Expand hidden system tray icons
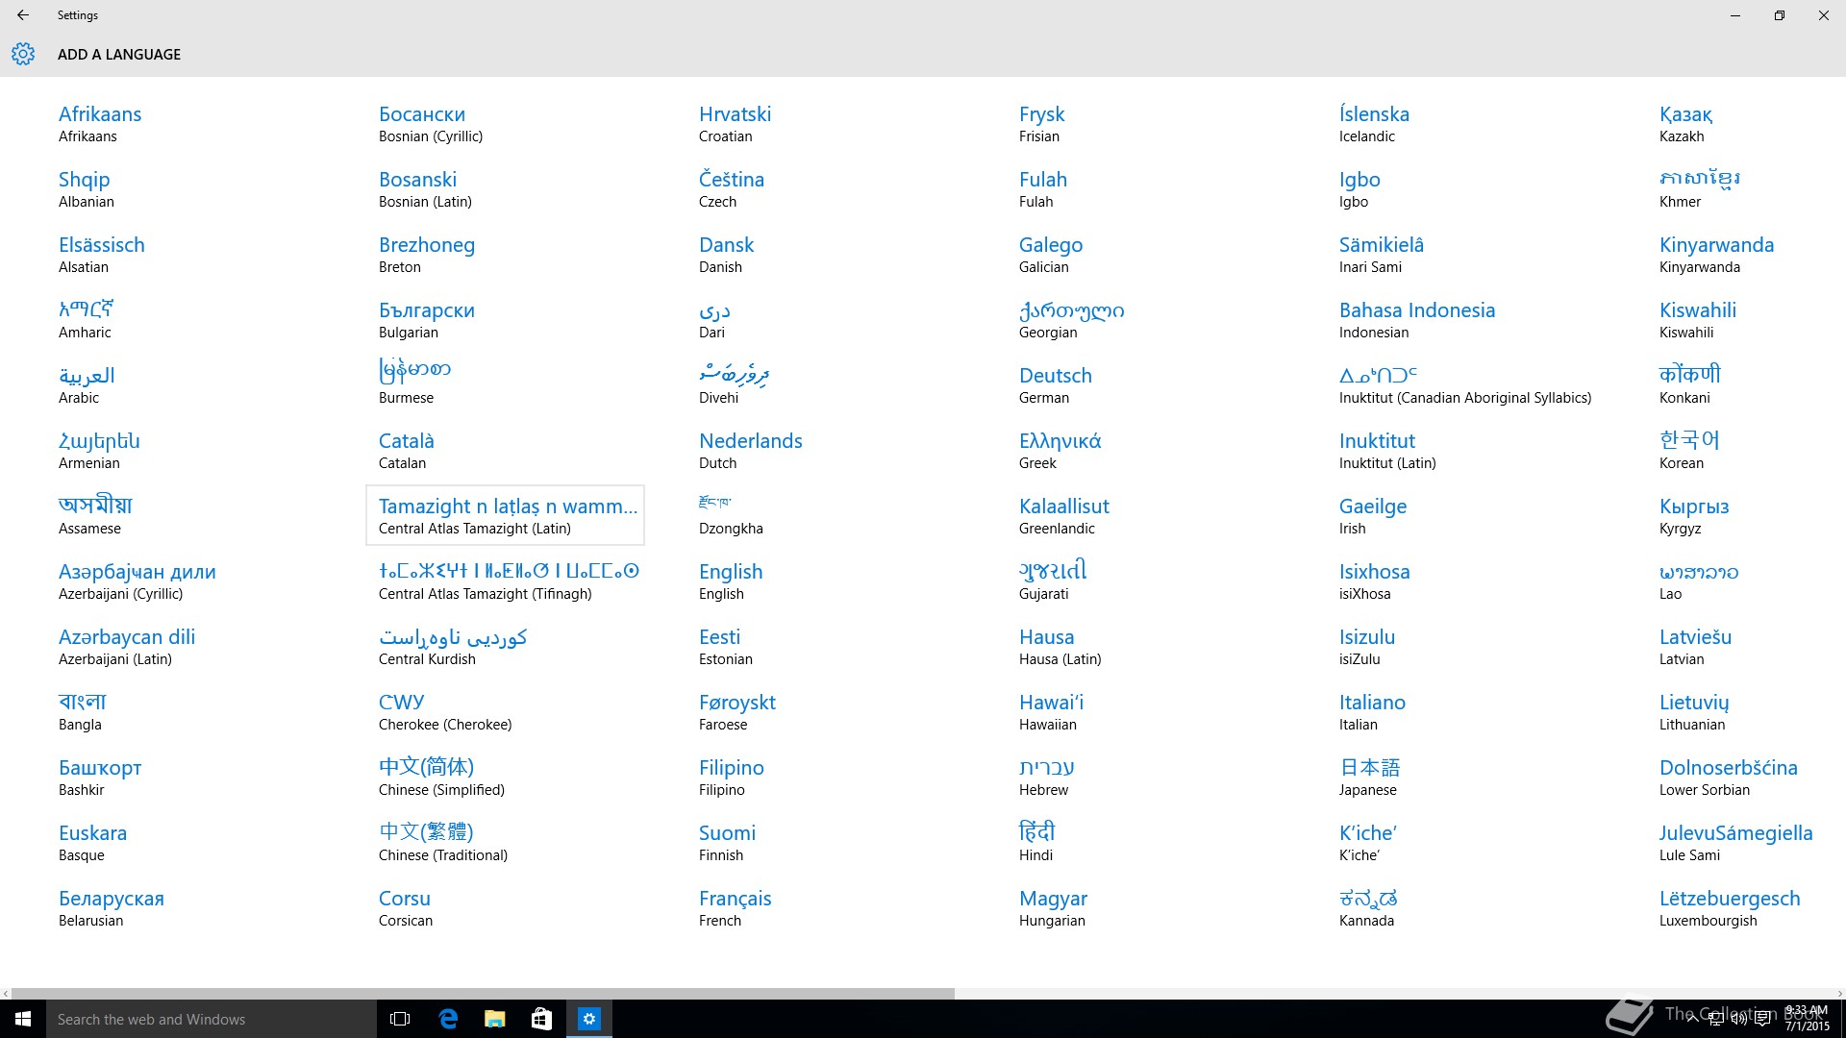Screen dimensions: 1846x1038 [x=1692, y=1019]
